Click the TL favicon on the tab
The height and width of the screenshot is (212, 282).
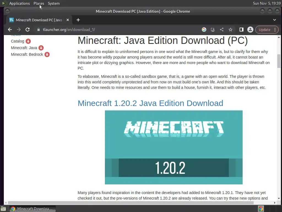(12, 20)
